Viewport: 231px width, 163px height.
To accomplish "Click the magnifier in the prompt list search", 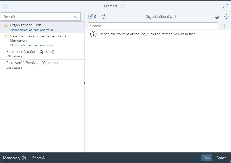I will tap(76, 17).
